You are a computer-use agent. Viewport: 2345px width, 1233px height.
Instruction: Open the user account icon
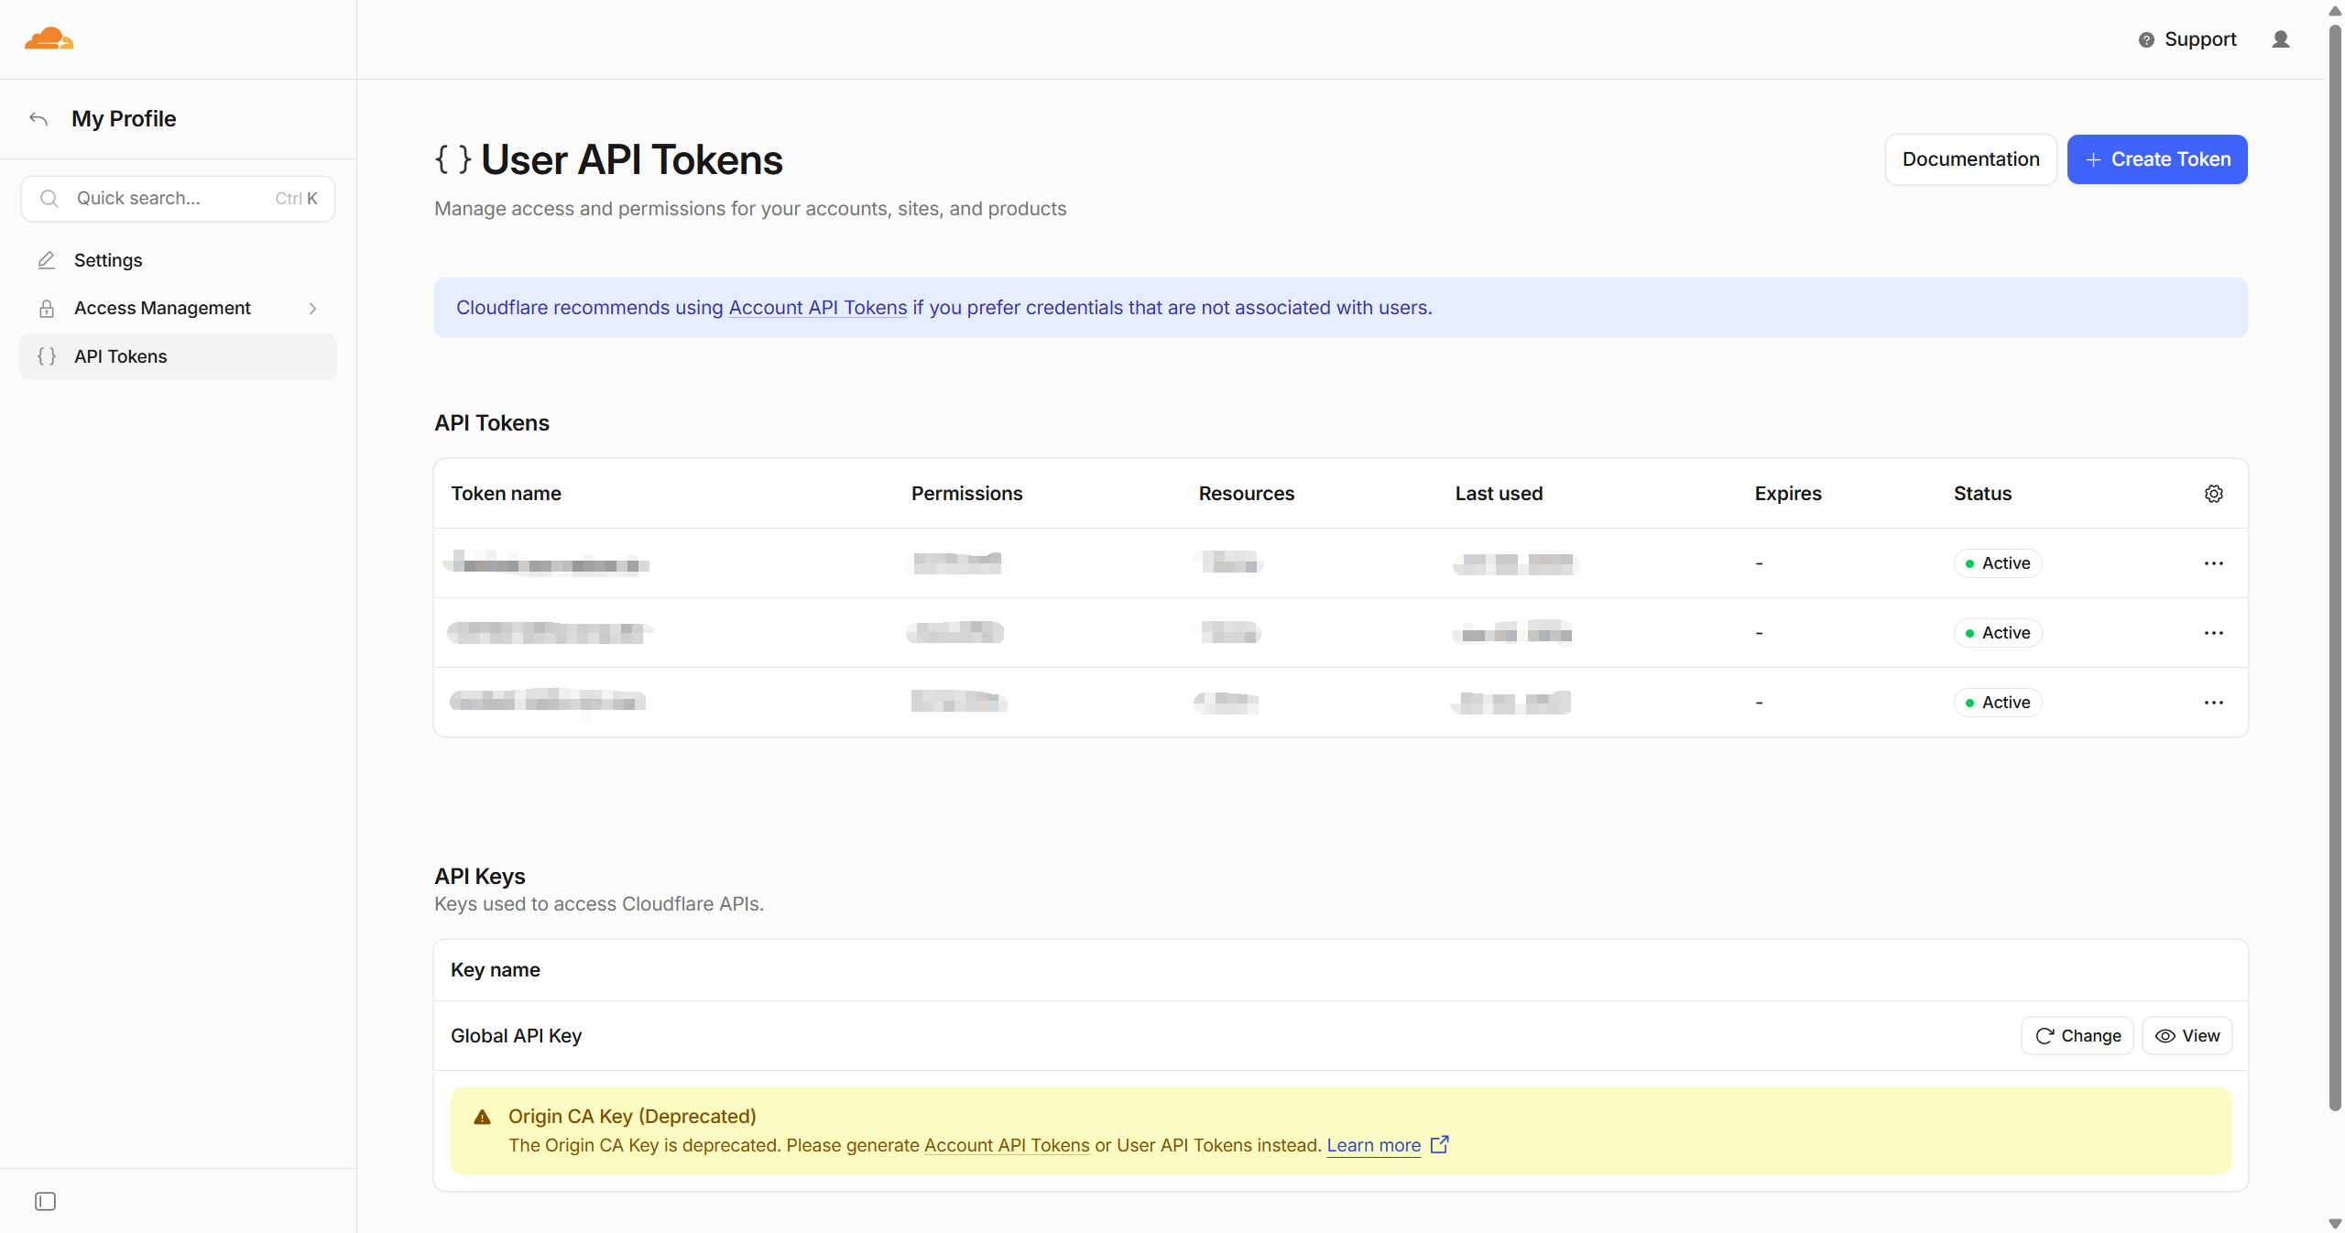2281,39
